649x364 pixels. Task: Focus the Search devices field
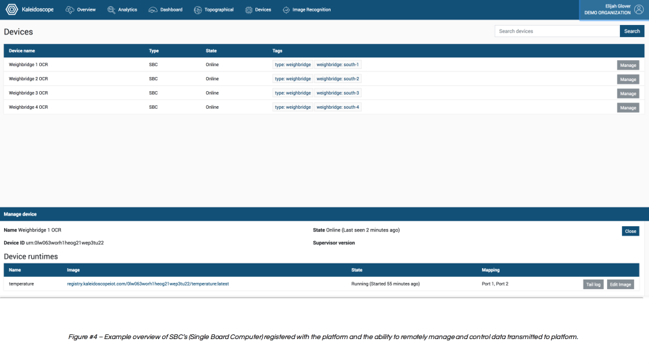point(557,31)
